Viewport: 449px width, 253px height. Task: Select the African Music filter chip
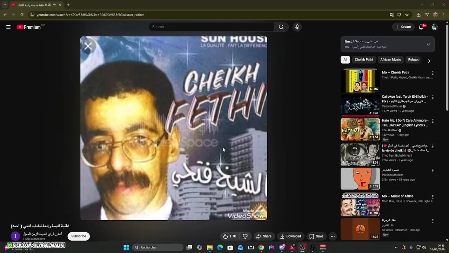click(390, 60)
